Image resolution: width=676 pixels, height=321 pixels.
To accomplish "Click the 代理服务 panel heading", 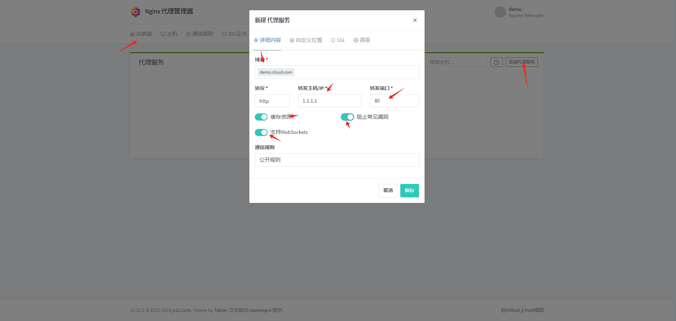I will coord(151,62).
